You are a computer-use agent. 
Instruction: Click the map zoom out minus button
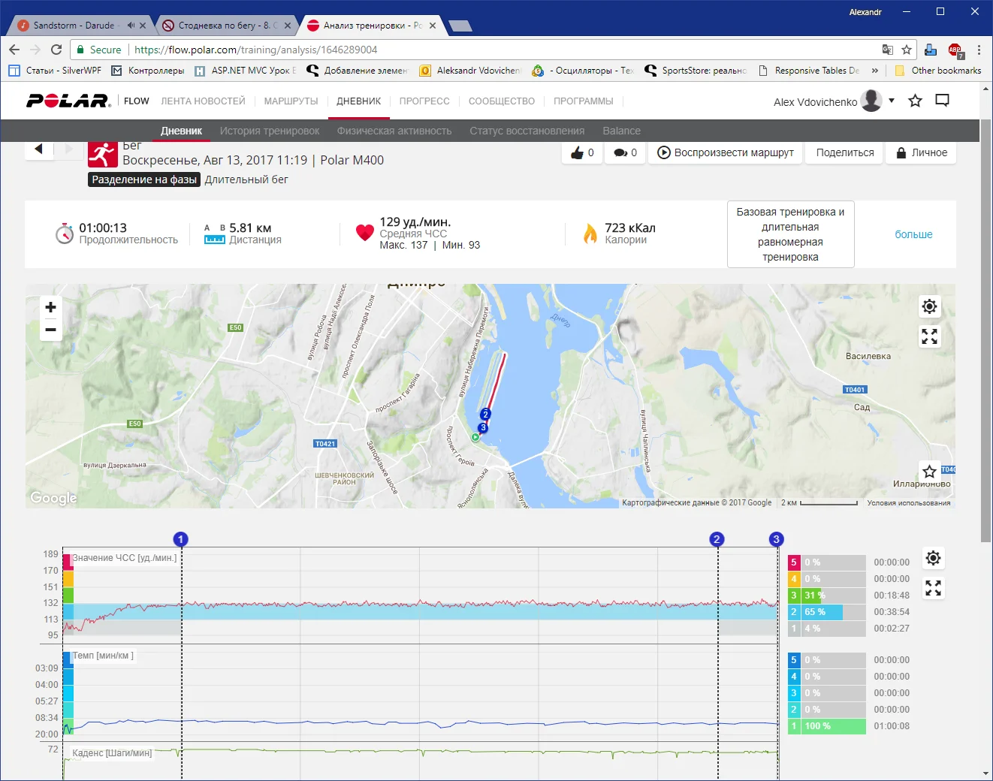tap(50, 330)
